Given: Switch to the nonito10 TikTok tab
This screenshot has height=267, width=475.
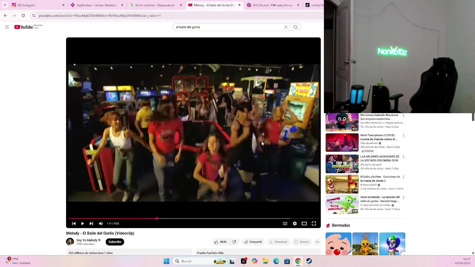Looking at the screenshot, I should coord(314,5).
